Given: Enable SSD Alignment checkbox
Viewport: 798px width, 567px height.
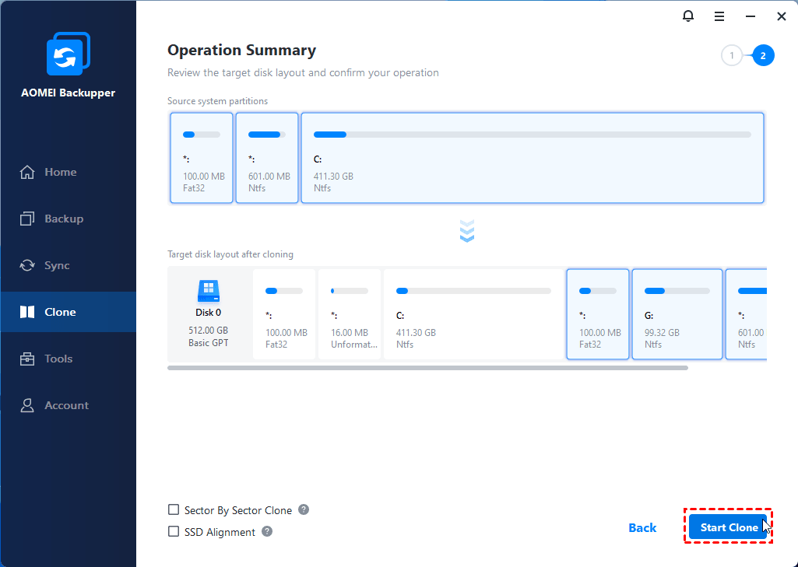Looking at the screenshot, I should tap(174, 531).
